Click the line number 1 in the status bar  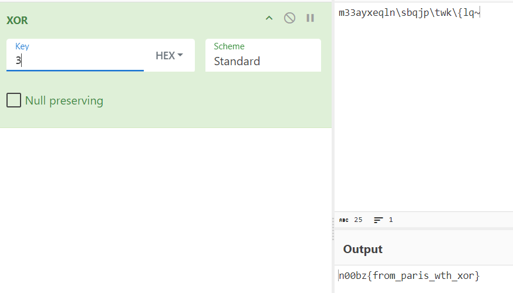coord(391,220)
